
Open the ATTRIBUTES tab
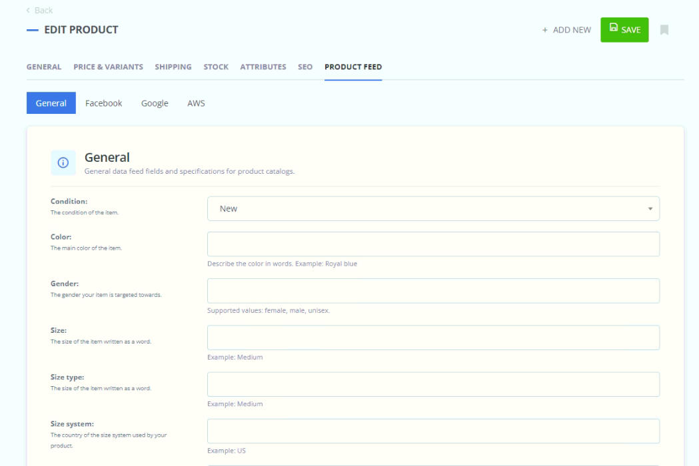click(x=263, y=67)
